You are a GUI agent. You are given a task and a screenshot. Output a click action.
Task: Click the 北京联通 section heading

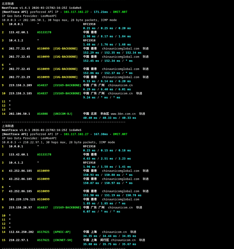coord(8,3)
